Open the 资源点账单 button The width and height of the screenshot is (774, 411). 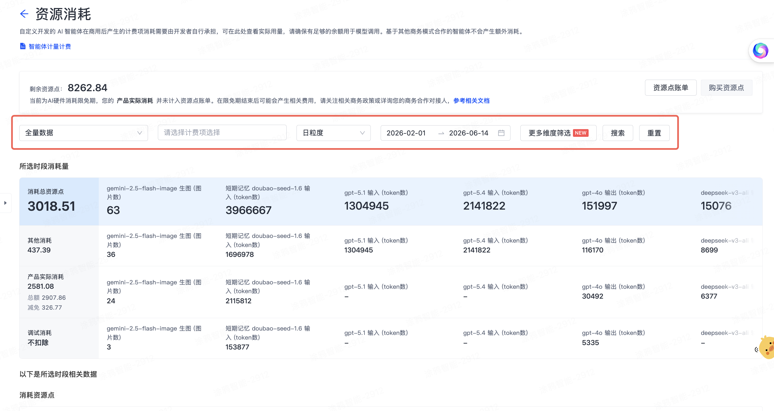[670, 88]
